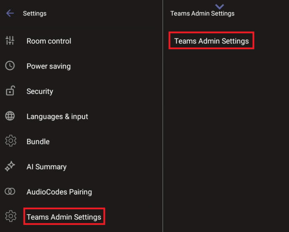Click the Power saving clock icon
Viewport: 289px width, 232px height.
tap(10, 66)
